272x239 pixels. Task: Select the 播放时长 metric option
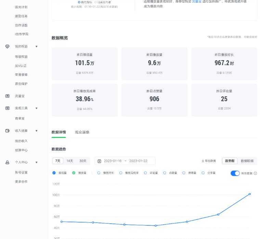99,173
